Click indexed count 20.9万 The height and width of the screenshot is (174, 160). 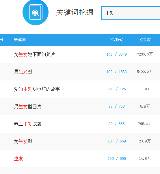click(145, 141)
